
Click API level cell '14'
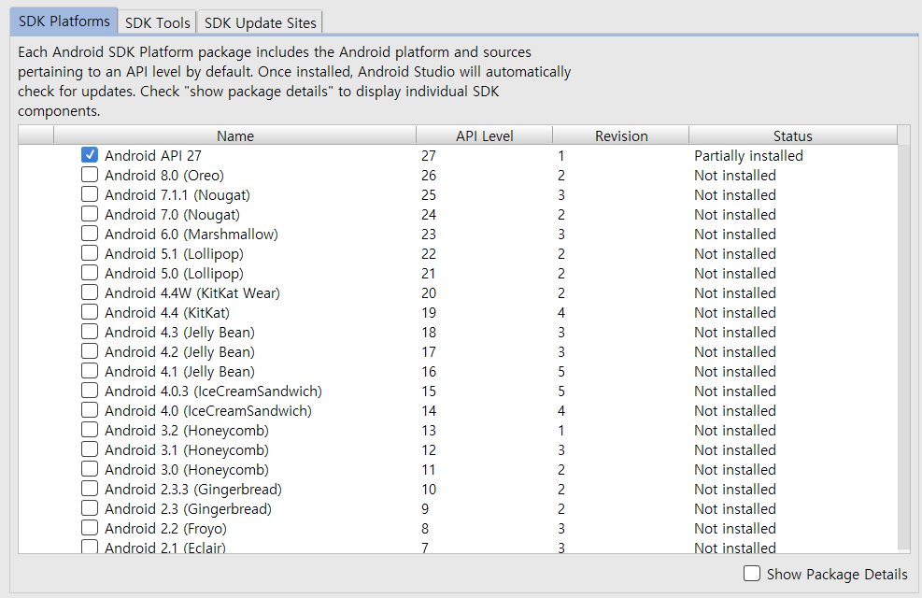(429, 410)
